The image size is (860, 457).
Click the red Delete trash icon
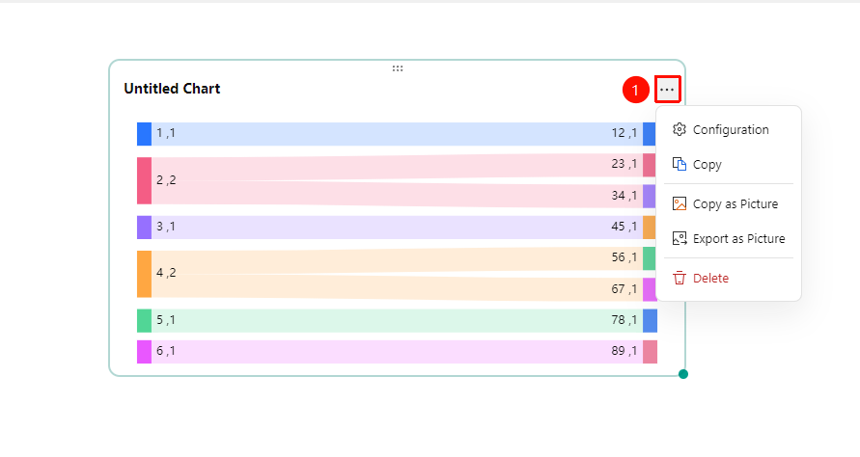click(x=679, y=278)
